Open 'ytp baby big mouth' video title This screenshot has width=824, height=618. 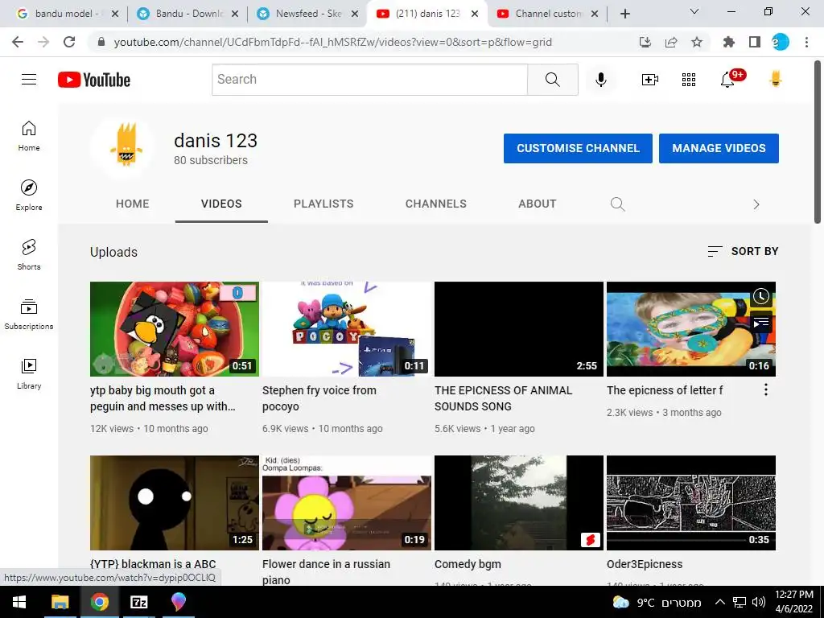tap(163, 398)
